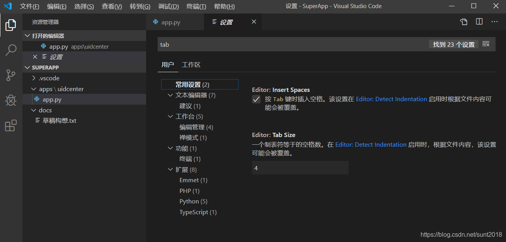Viewport: 506px width, 242px height.
Task: Open the 选择(S) menu
Action: [x=84, y=7]
